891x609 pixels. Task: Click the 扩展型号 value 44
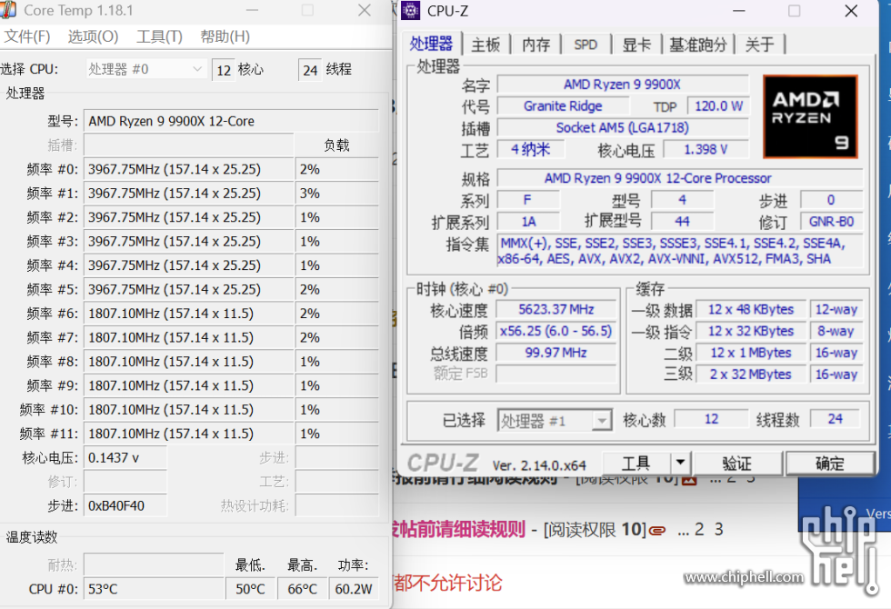(x=682, y=222)
